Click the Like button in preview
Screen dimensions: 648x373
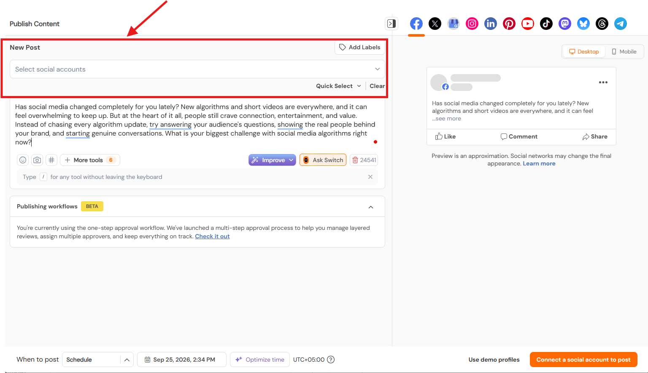445,136
